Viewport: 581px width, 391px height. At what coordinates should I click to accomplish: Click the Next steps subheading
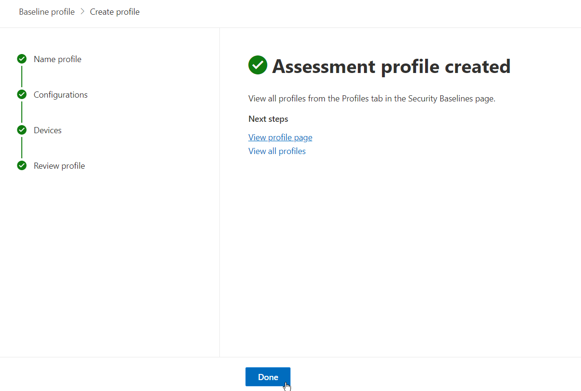pyautogui.click(x=268, y=119)
